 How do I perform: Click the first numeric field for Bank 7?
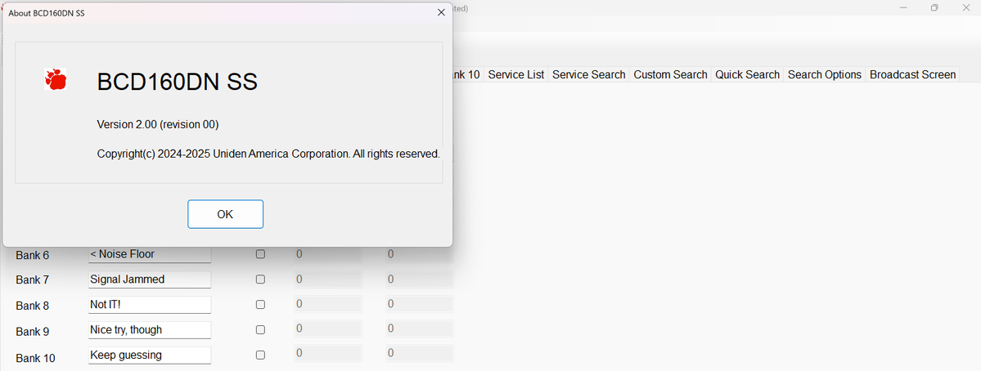328,279
